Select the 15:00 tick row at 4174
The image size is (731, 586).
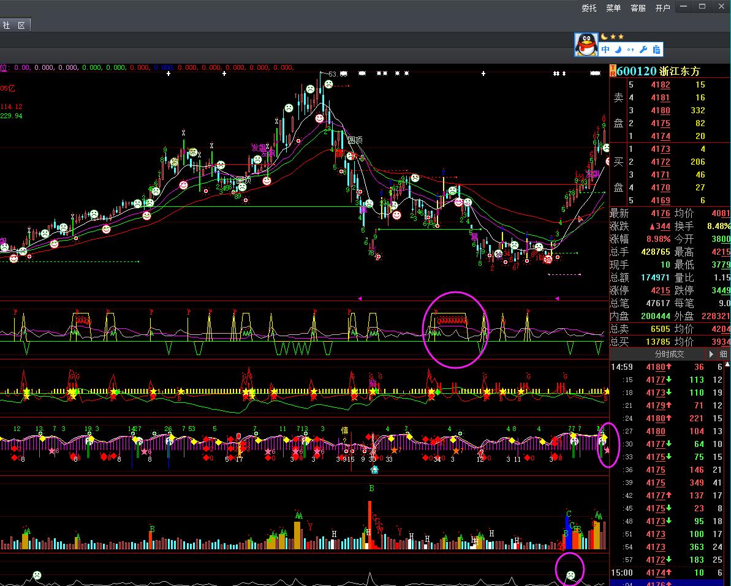(x=668, y=573)
